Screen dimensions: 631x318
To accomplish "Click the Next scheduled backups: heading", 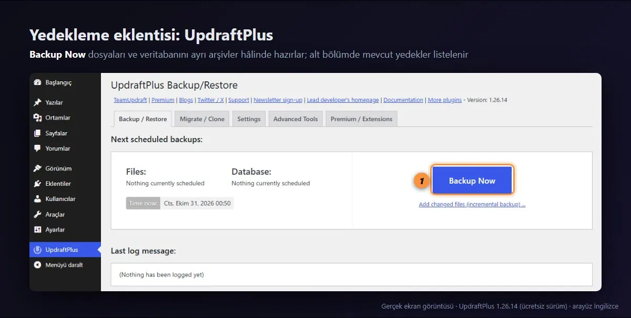I will [157, 140].
